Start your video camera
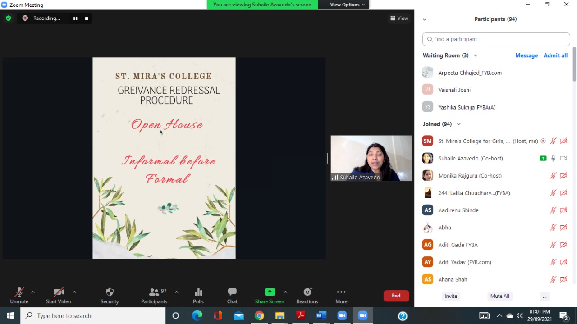Screen dimensions: 577x324 click(58, 295)
